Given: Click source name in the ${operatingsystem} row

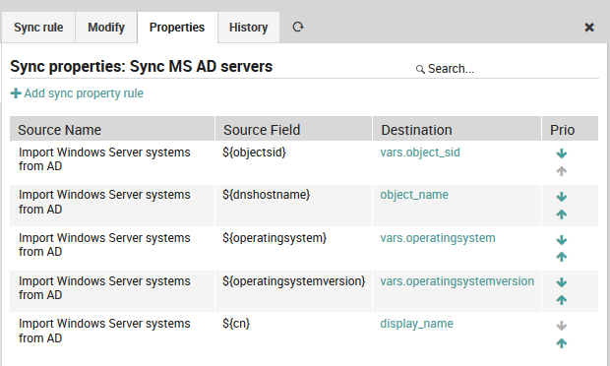Looking at the screenshot, I should [x=104, y=245].
